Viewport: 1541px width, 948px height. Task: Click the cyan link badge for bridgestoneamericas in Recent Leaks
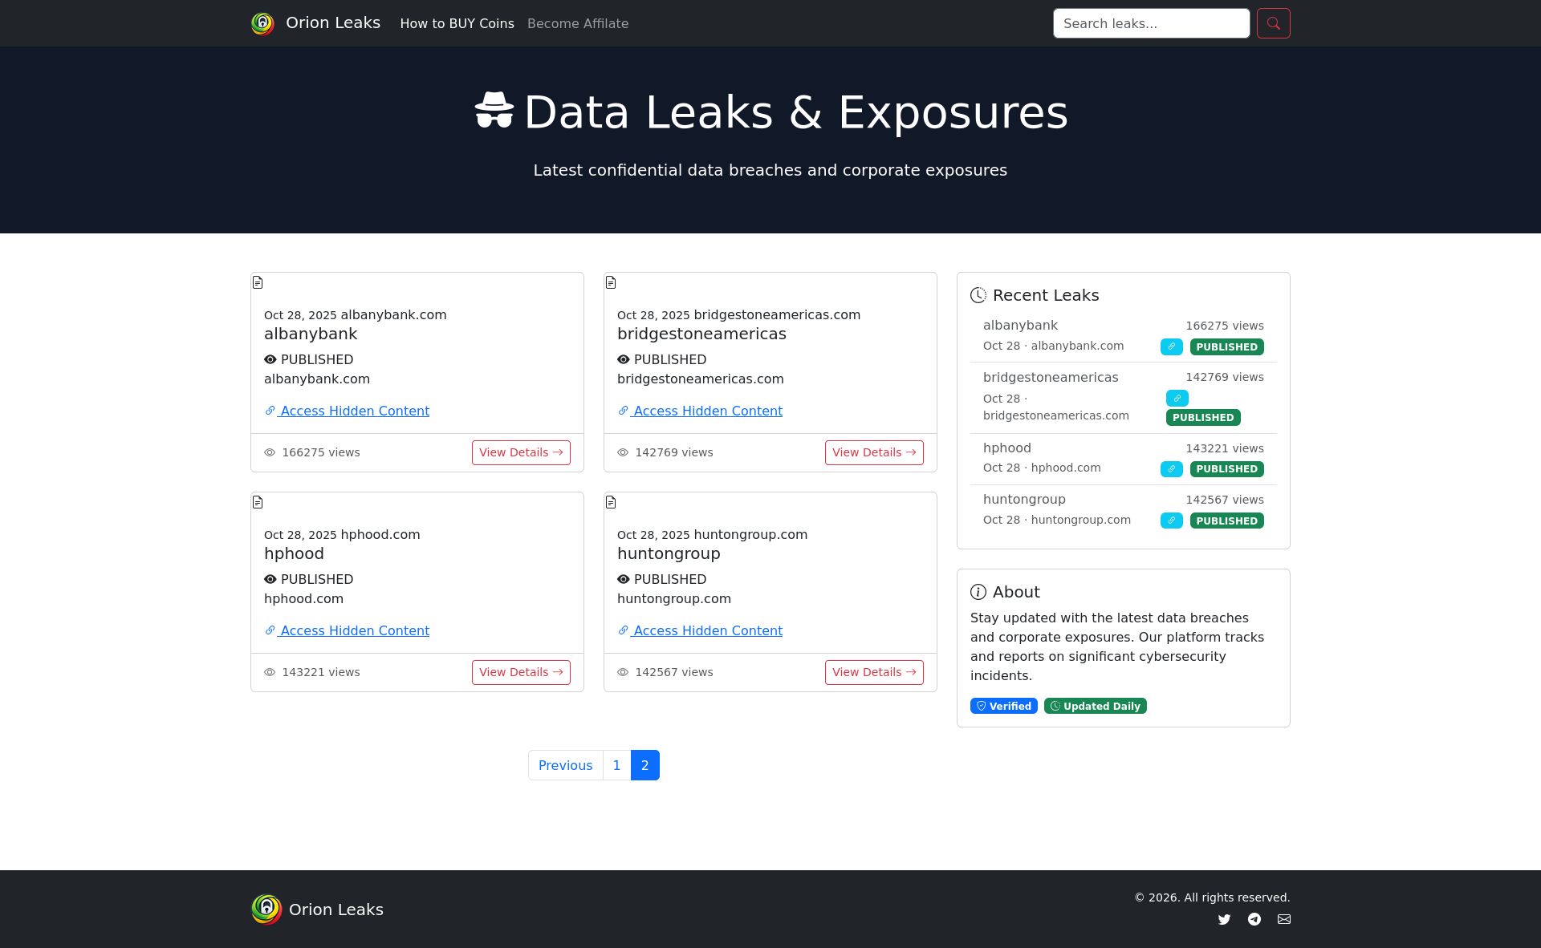(1177, 398)
